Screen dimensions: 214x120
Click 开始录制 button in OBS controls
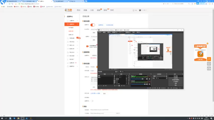point(176,78)
